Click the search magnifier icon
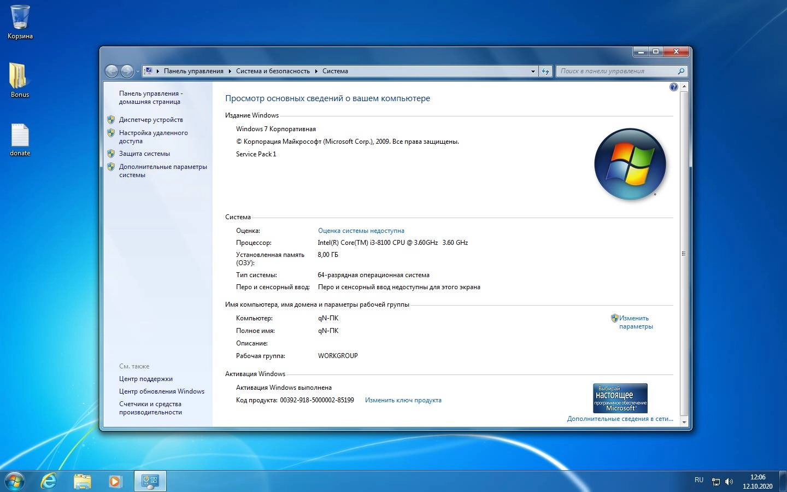The width and height of the screenshot is (787, 492). click(681, 71)
